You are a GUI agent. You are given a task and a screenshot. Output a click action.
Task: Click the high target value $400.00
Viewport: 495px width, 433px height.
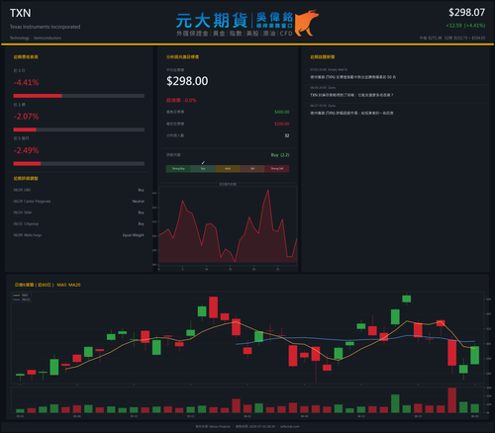282,112
